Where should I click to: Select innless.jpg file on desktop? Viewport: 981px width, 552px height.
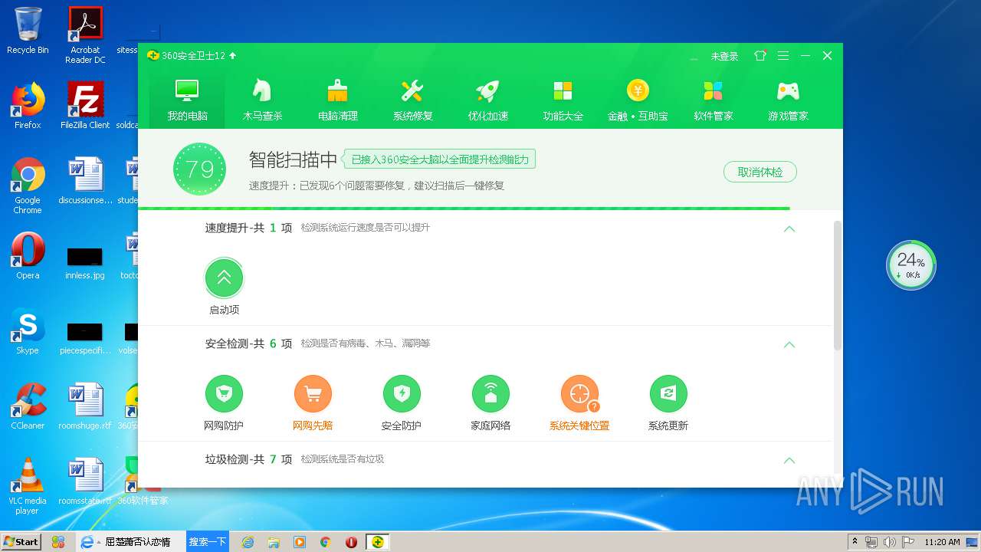[x=85, y=263]
